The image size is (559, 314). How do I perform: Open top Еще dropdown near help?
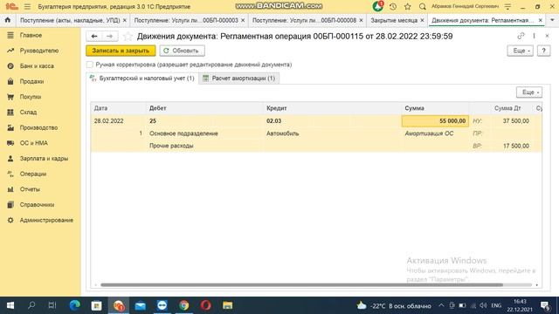(521, 51)
